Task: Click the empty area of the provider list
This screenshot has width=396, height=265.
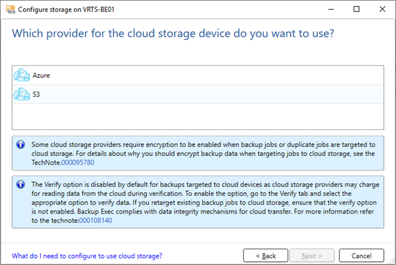Action: pos(198,116)
